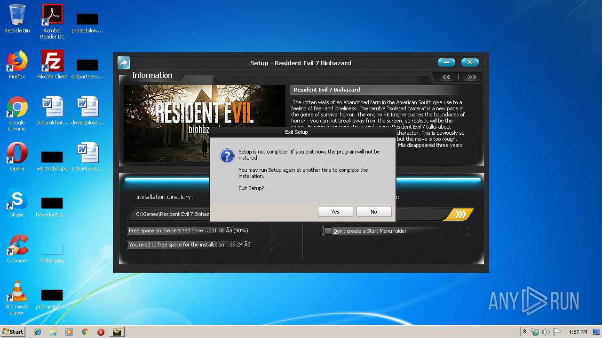The image size is (602, 338).
Task: Click the setup installer taskbar button
Action: (117, 332)
